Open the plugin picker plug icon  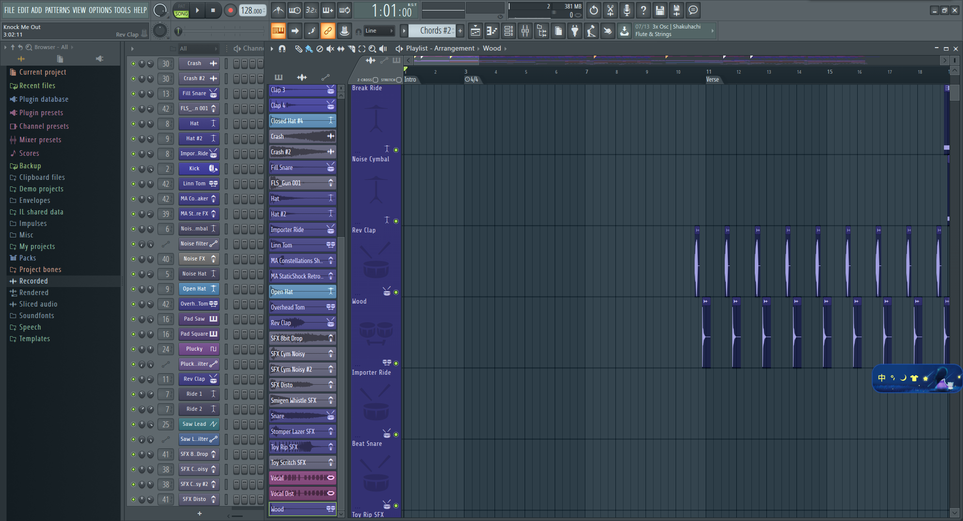click(575, 31)
